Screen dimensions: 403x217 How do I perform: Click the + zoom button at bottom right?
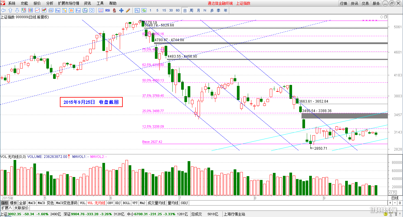tap(390, 203)
